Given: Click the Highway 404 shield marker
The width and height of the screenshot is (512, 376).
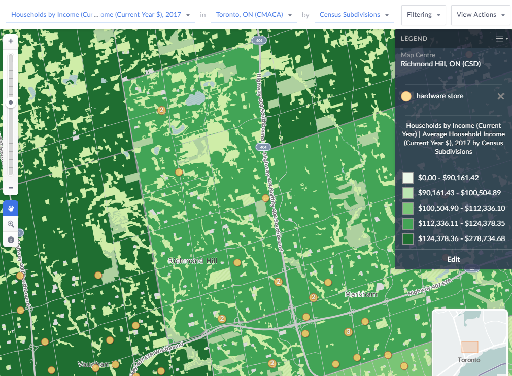Looking at the screenshot, I should coord(259,40).
